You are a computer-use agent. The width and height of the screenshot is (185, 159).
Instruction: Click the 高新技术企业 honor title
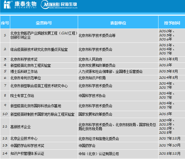pos(20,127)
